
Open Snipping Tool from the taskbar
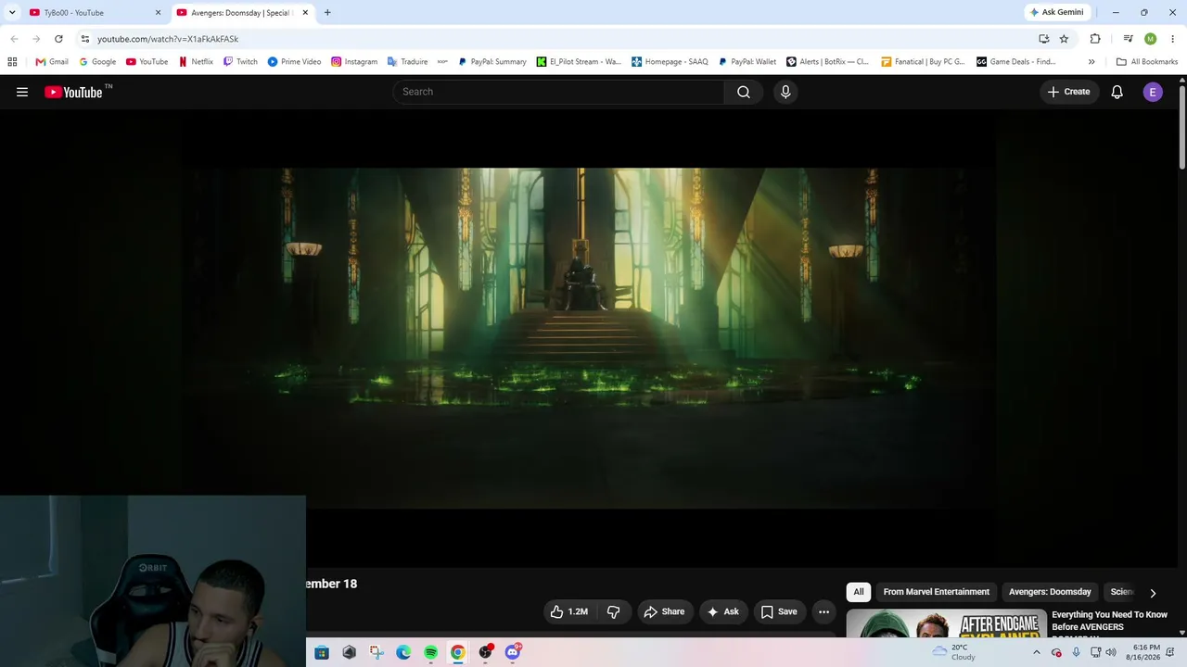[377, 652]
